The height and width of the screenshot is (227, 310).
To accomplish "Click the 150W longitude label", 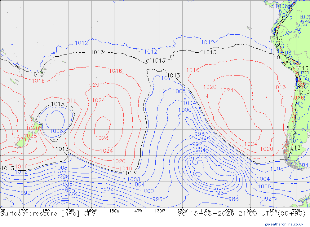I will 114,211.
